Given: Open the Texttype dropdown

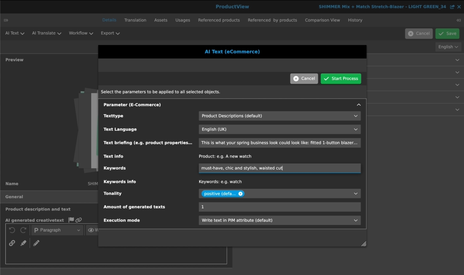Looking at the screenshot, I should (x=279, y=116).
